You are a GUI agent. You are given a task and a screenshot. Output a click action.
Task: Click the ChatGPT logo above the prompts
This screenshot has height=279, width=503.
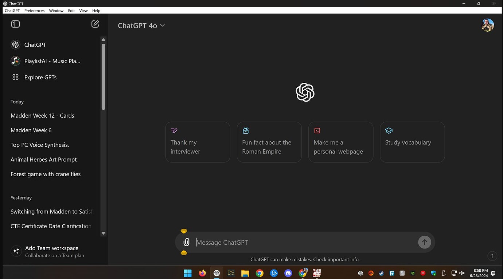(305, 92)
